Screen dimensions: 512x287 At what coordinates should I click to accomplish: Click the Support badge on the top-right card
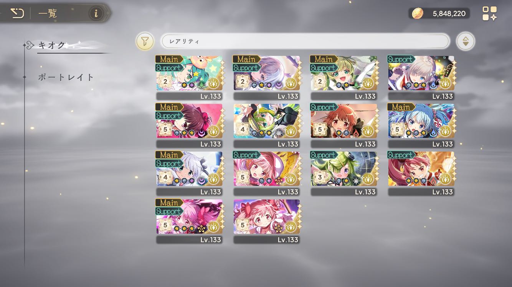[401, 59]
